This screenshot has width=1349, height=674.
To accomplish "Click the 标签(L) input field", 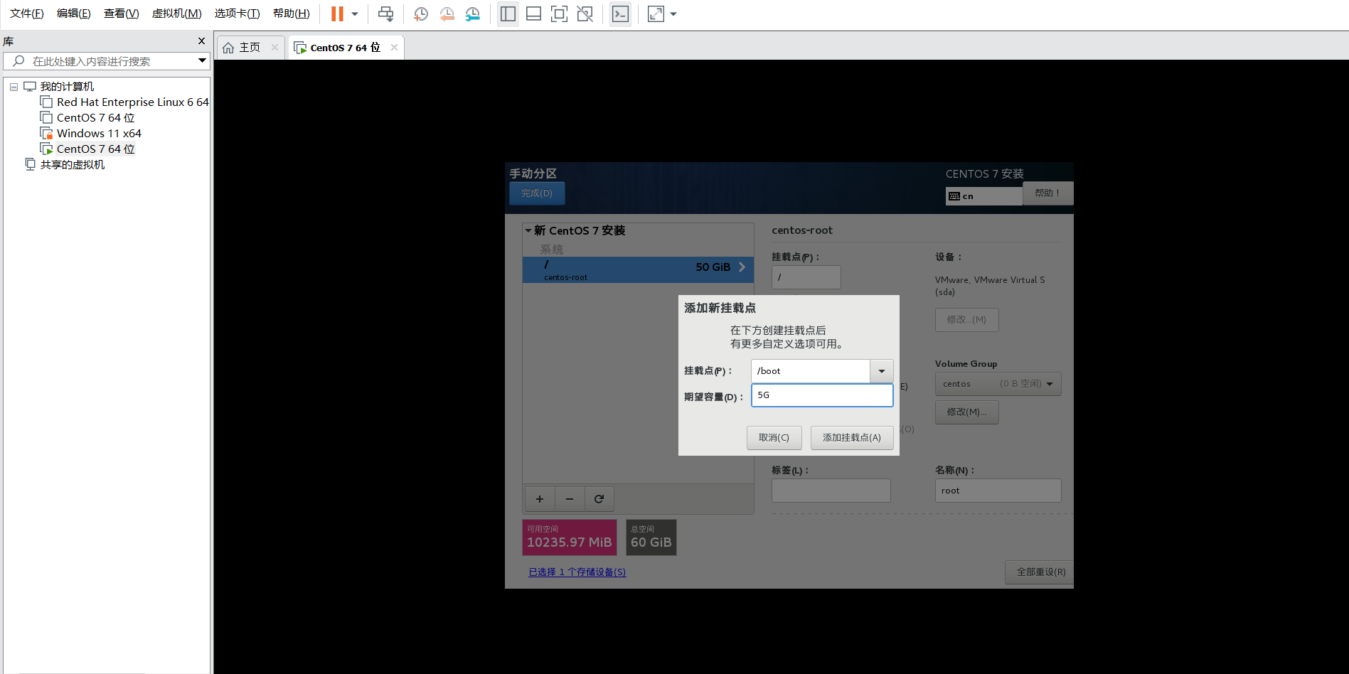I will tap(831, 491).
